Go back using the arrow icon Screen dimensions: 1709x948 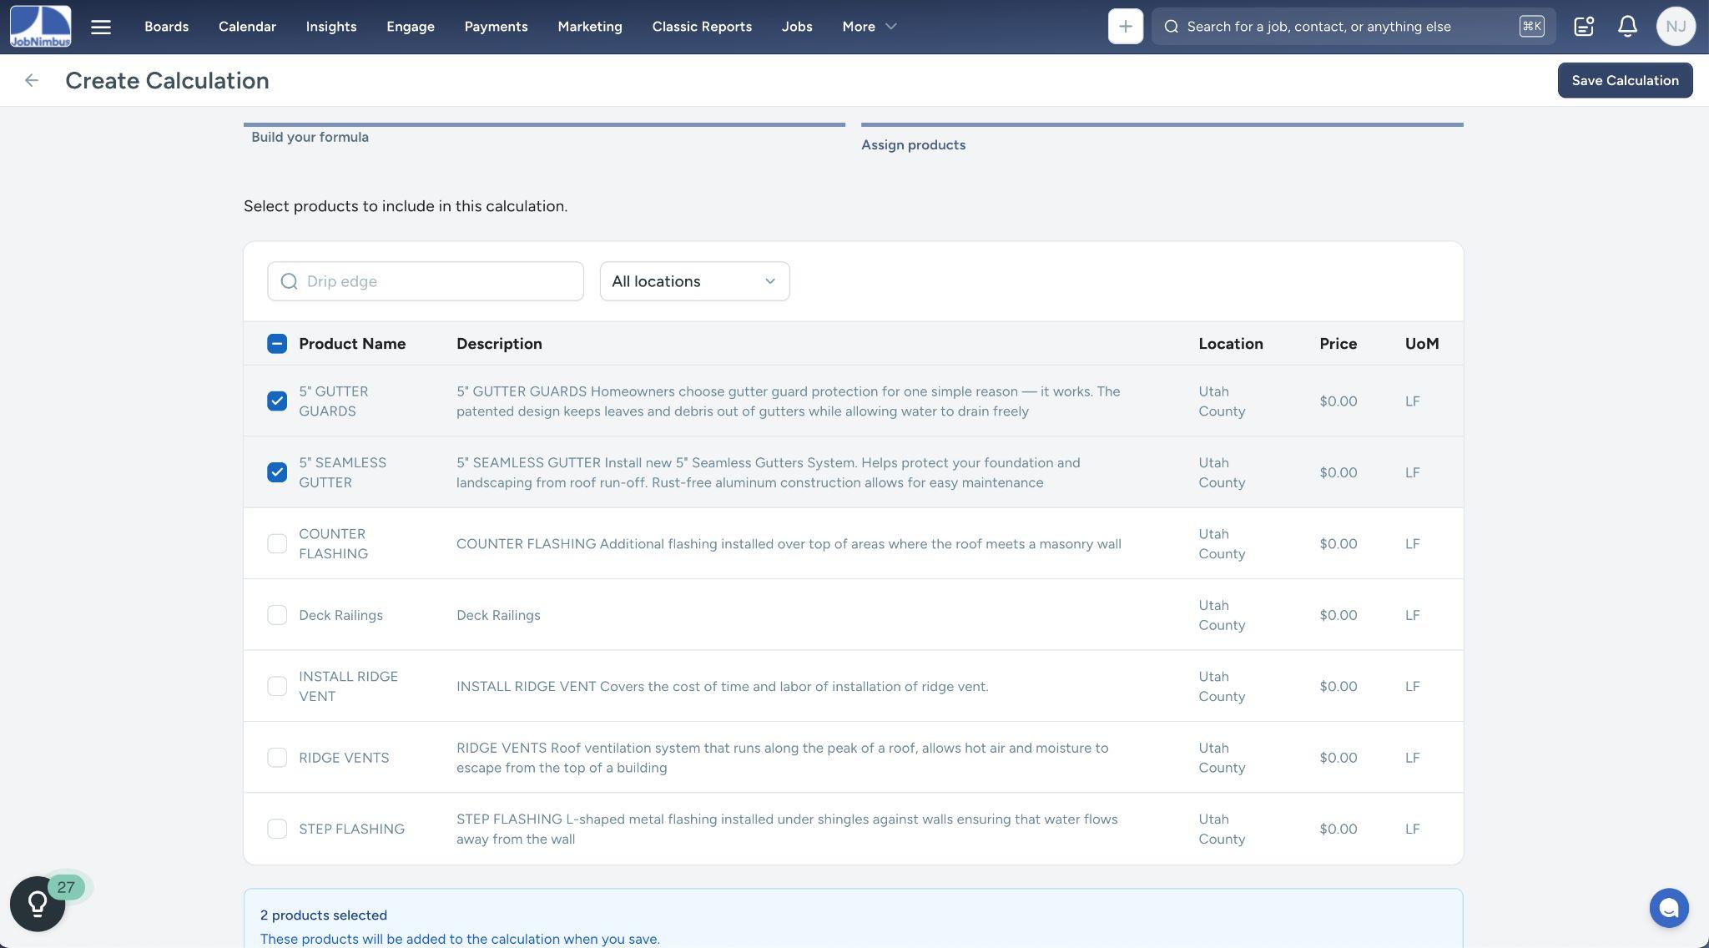32,80
